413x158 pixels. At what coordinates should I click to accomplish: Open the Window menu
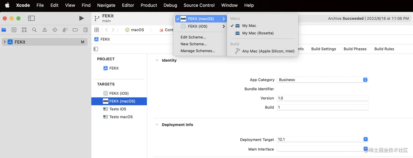pyautogui.click(x=229, y=5)
